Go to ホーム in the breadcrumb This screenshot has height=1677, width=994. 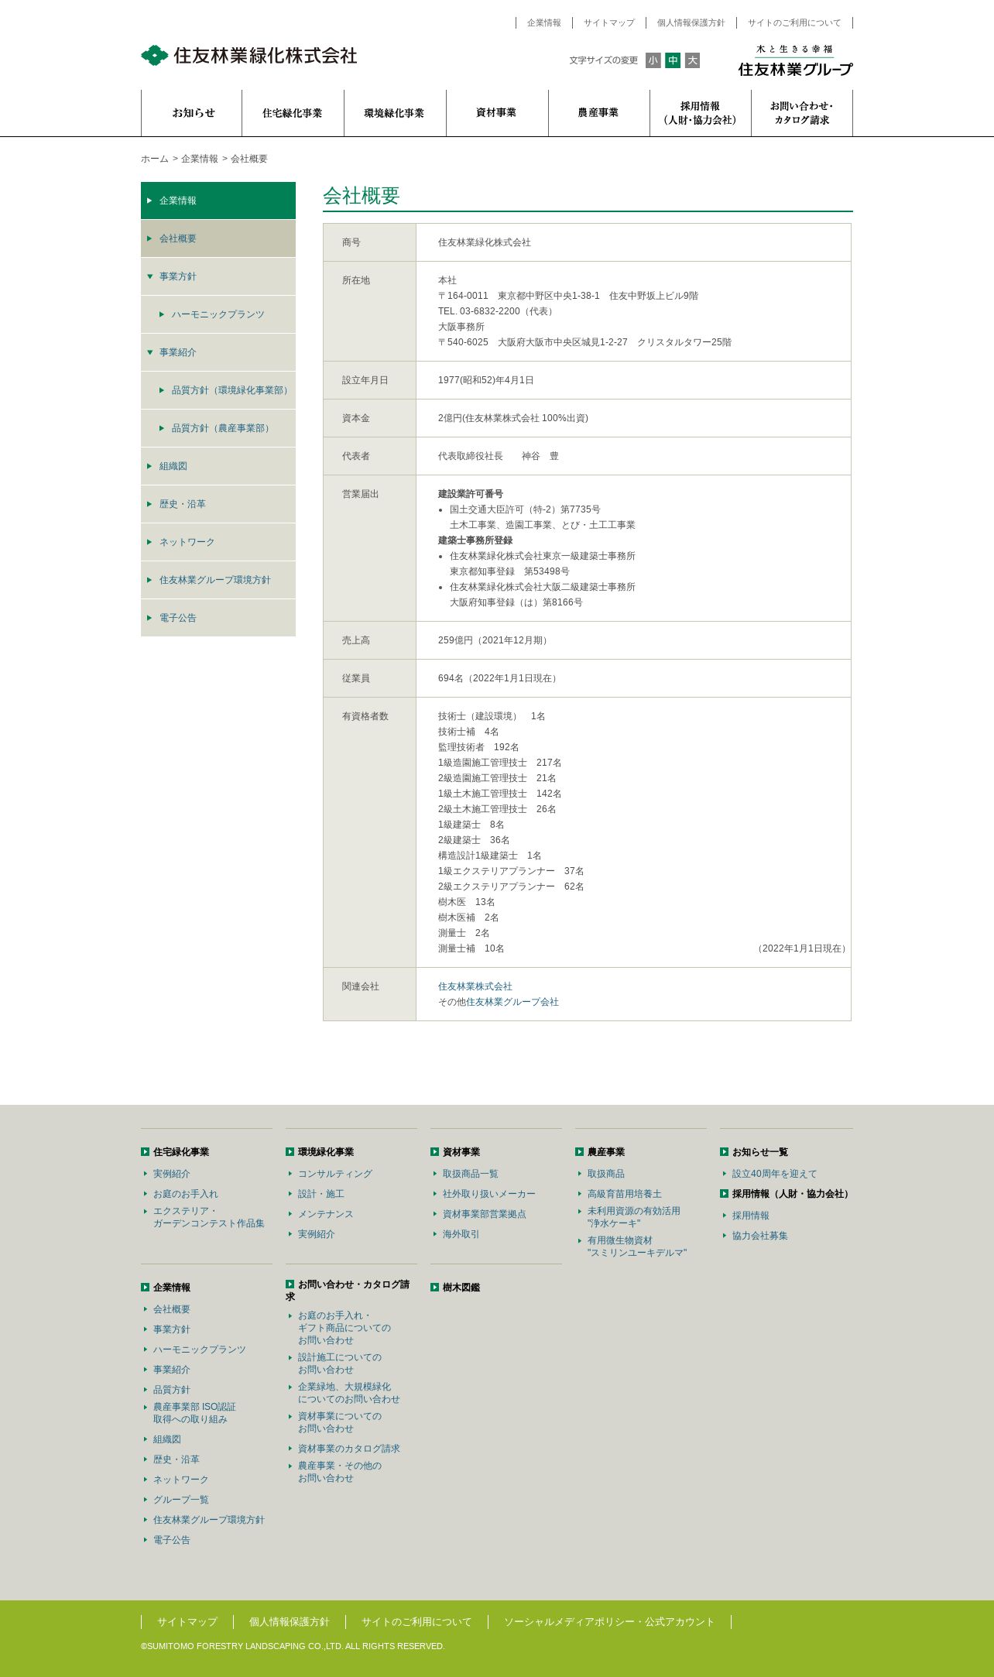coord(155,159)
